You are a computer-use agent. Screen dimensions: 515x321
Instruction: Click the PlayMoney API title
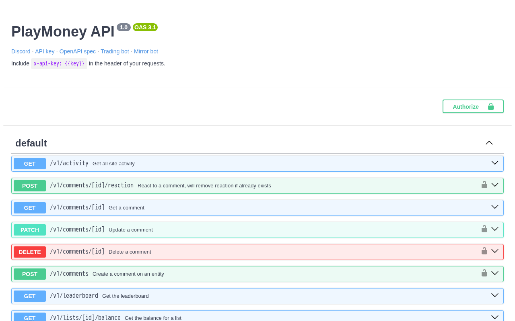point(63,32)
